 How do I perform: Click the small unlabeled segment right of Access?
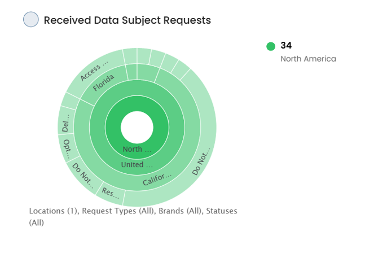pyautogui.click(x=130, y=56)
